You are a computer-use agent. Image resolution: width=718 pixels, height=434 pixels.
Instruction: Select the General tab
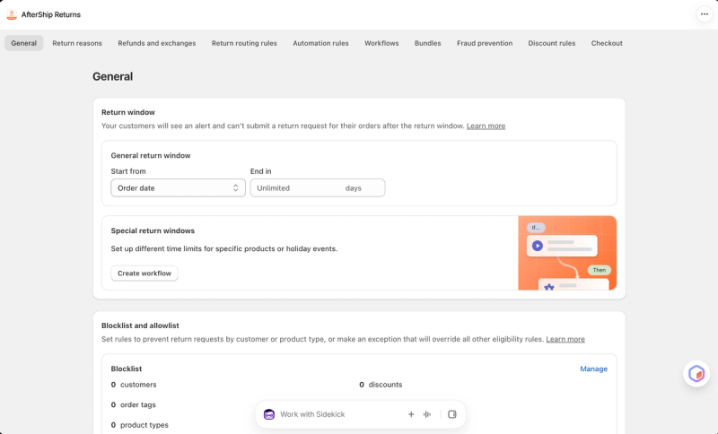24,43
